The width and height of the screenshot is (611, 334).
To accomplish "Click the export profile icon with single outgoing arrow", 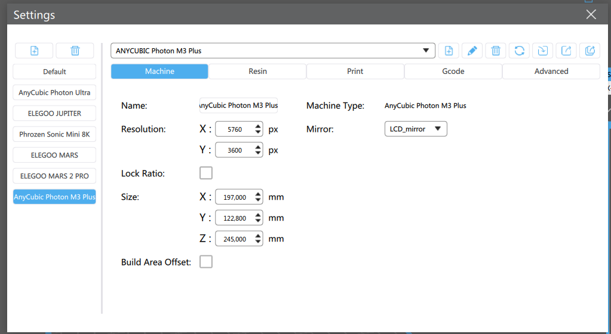I will pos(566,51).
